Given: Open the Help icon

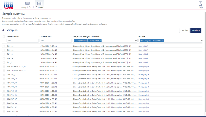Looking at the screenshot, I should click(x=201, y=5).
